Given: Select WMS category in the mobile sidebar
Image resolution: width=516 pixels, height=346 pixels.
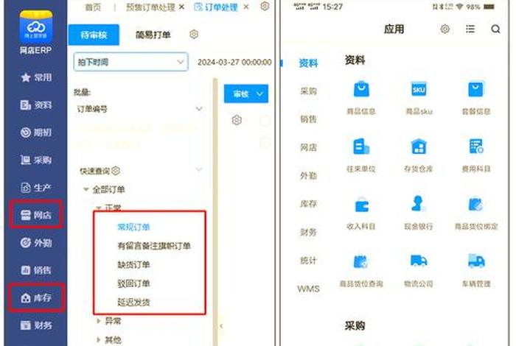Looking at the screenshot, I should [308, 289].
